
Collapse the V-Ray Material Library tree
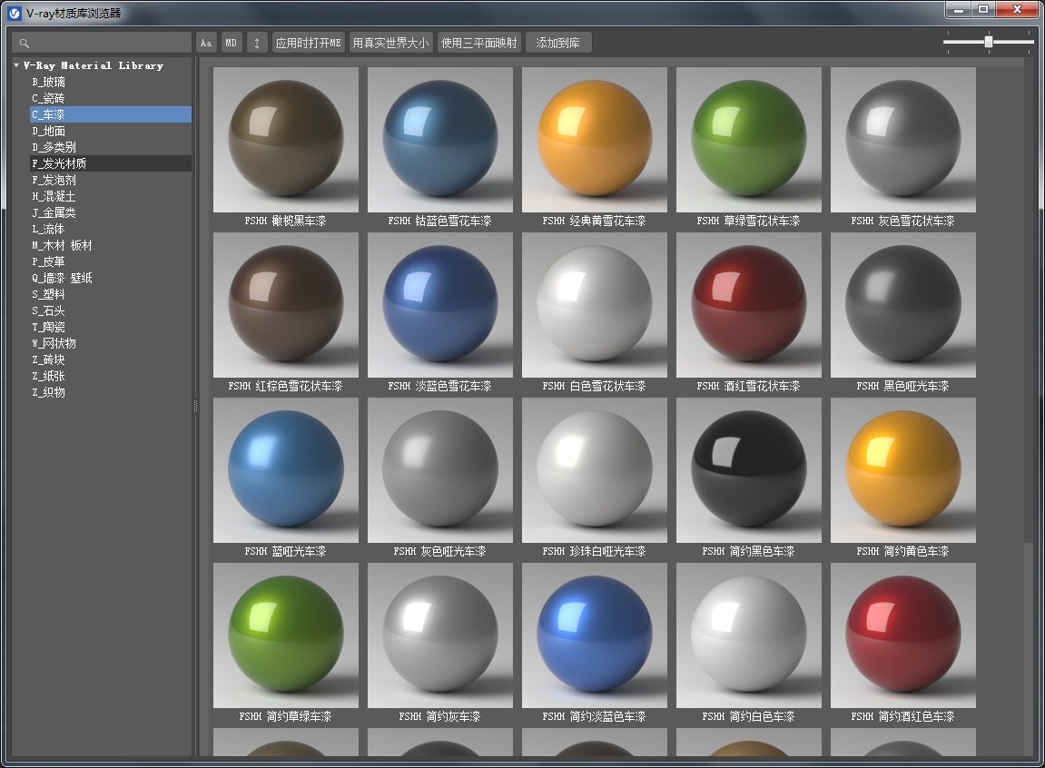click(x=16, y=65)
